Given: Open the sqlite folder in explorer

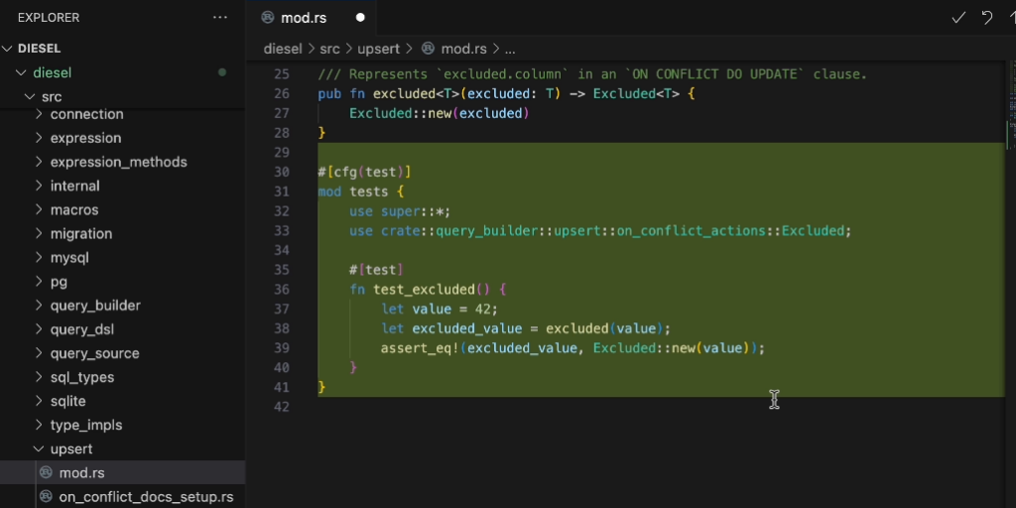Looking at the screenshot, I should [67, 401].
